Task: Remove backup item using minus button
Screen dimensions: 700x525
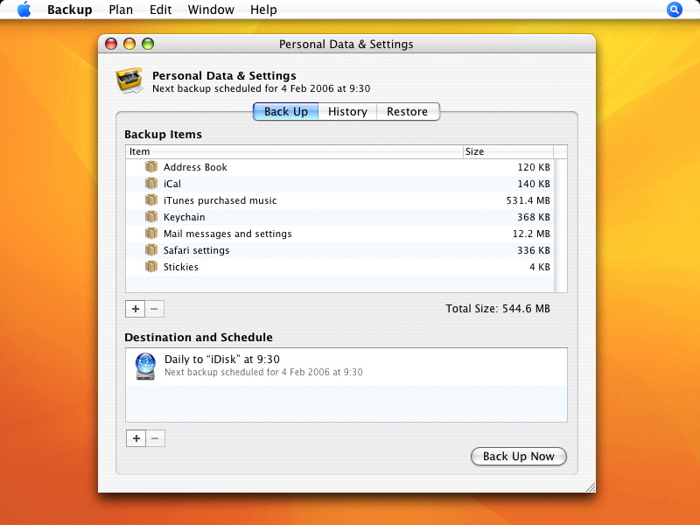Action: click(155, 309)
